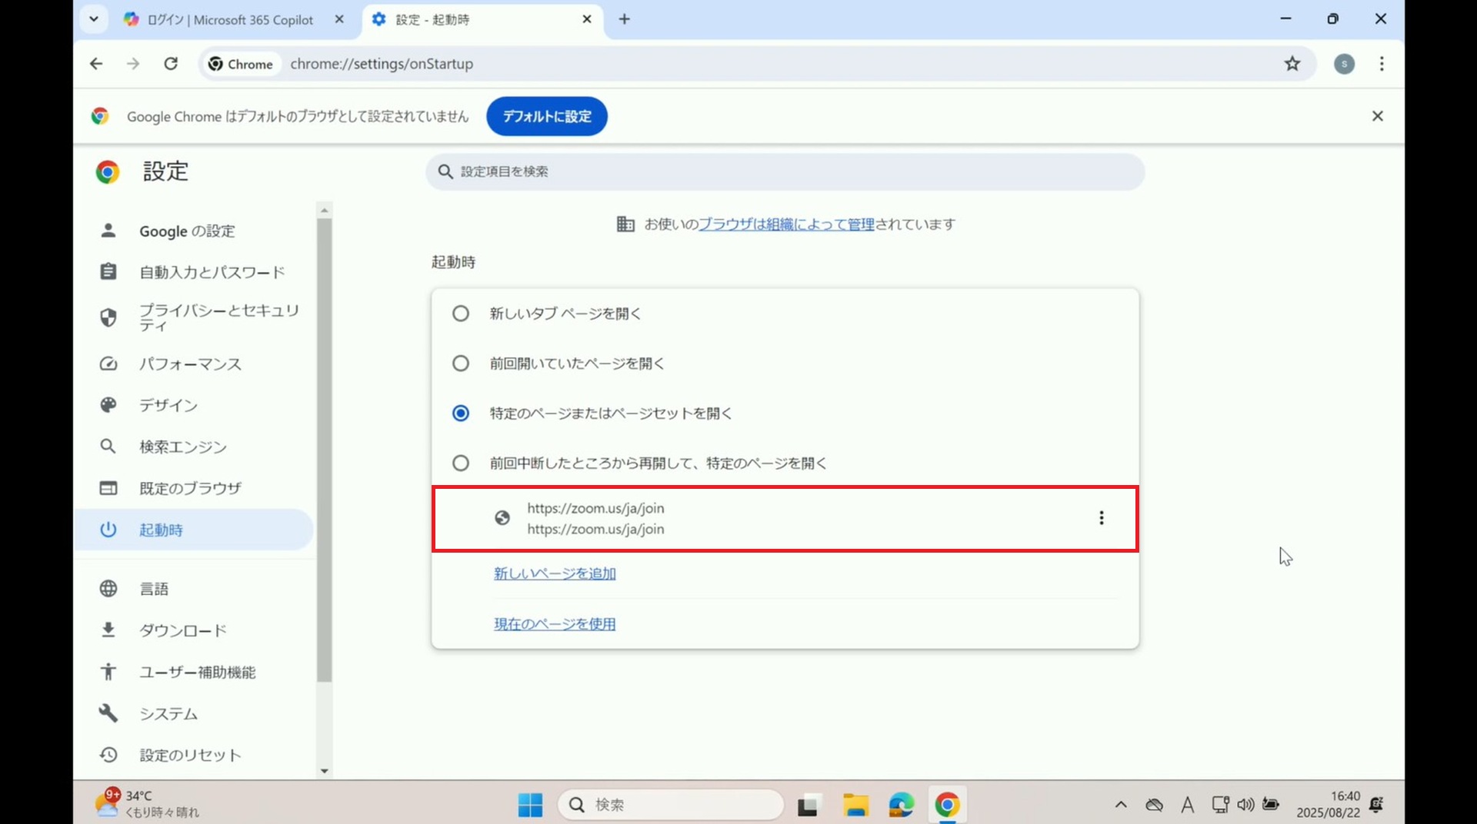Open Microsoft Edge from the taskbar
1477x824 pixels.
(x=901, y=805)
